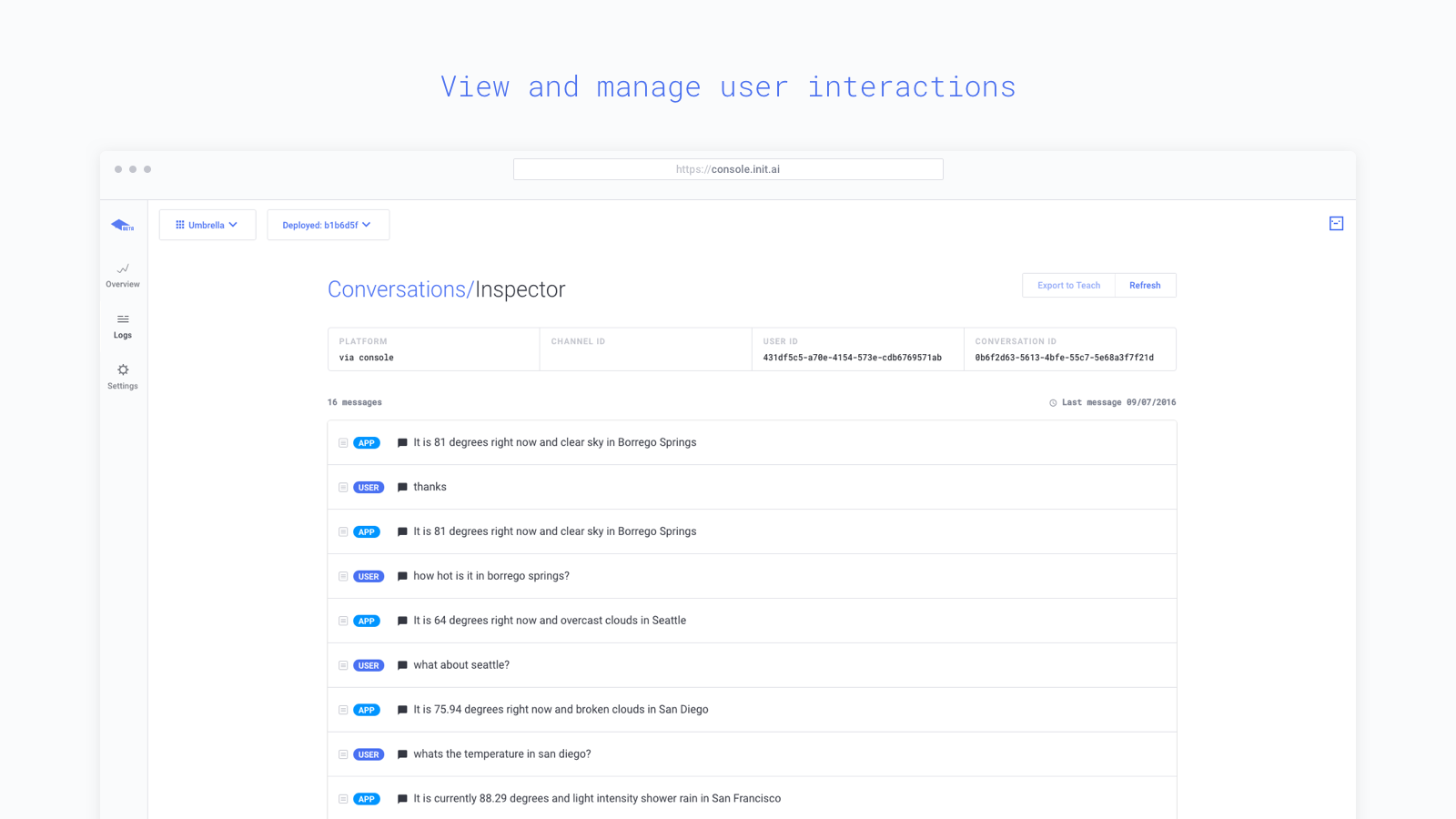
Task: Open the chatbot face icon at top right
Action: tap(1336, 223)
